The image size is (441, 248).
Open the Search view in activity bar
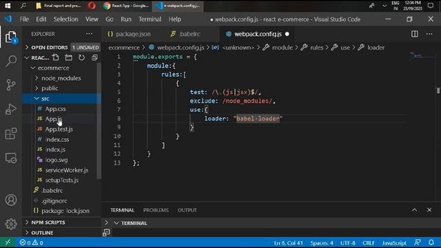coord(11,61)
